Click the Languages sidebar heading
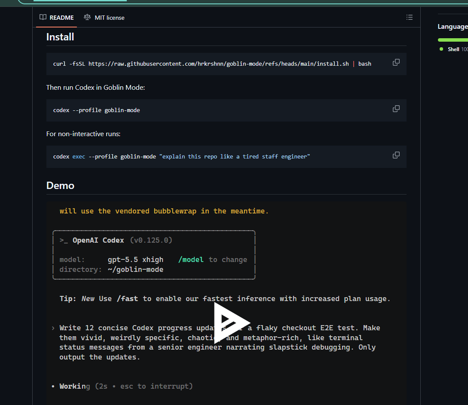 click(x=453, y=27)
